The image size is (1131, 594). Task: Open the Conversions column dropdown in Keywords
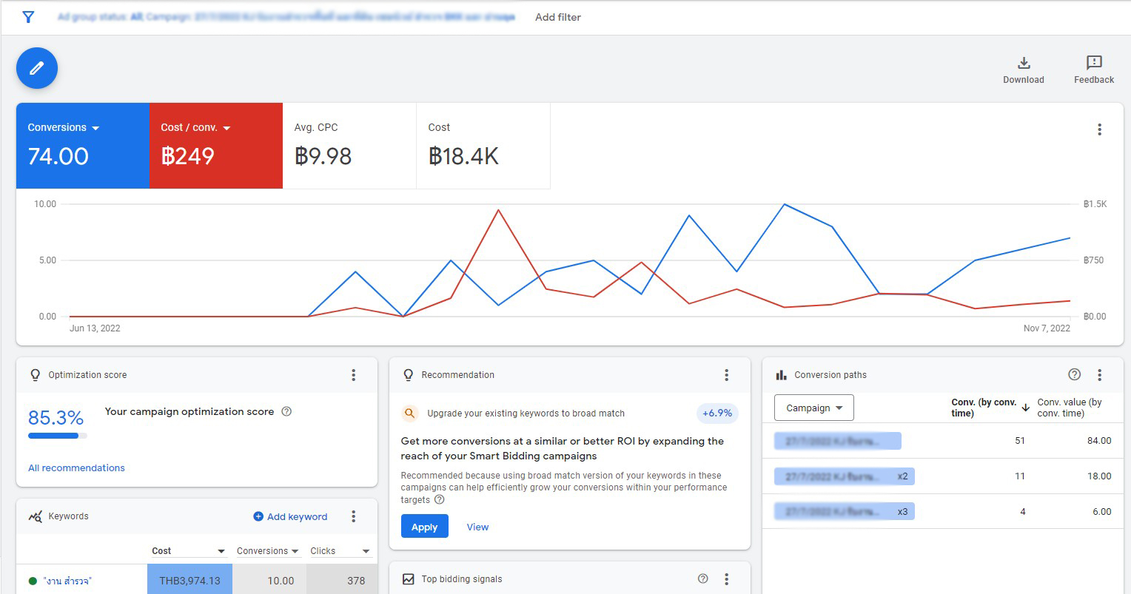click(x=295, y=551)
